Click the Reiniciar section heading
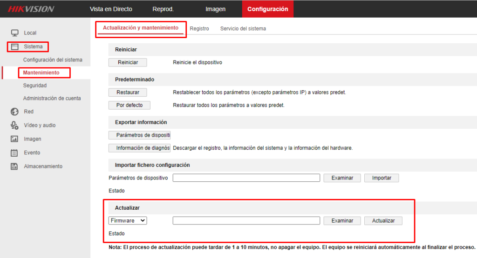Screen dimensions: 477x258 click(126, 49)
